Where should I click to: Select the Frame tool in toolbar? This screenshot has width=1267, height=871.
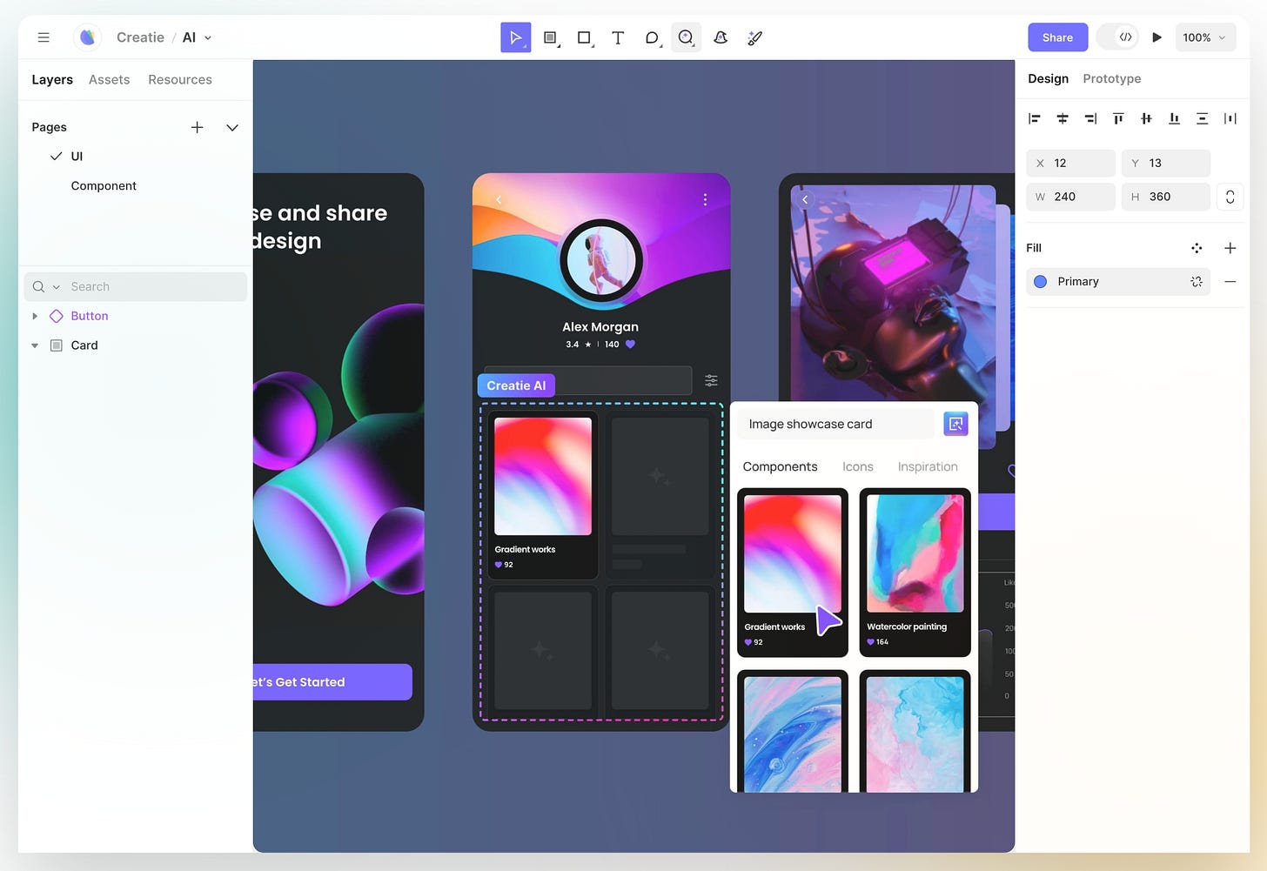point(550,37)
